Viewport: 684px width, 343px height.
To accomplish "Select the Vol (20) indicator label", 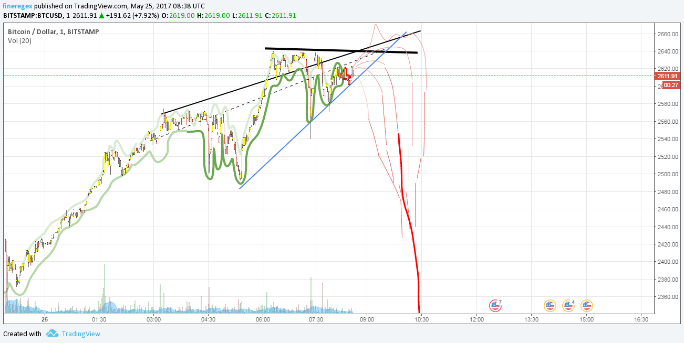I will (19, 40).
